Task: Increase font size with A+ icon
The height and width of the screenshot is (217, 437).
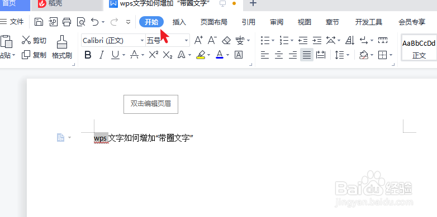Action: click(x=198, y=40)
